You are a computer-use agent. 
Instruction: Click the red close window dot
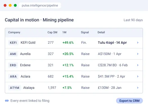[5, 5]
